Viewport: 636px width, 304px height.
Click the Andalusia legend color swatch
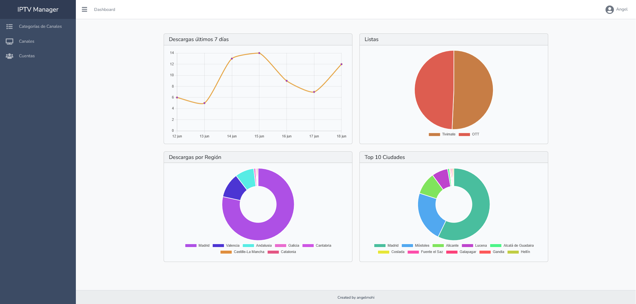point(248,246)
